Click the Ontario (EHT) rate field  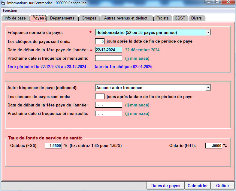(x=213, y=146)
